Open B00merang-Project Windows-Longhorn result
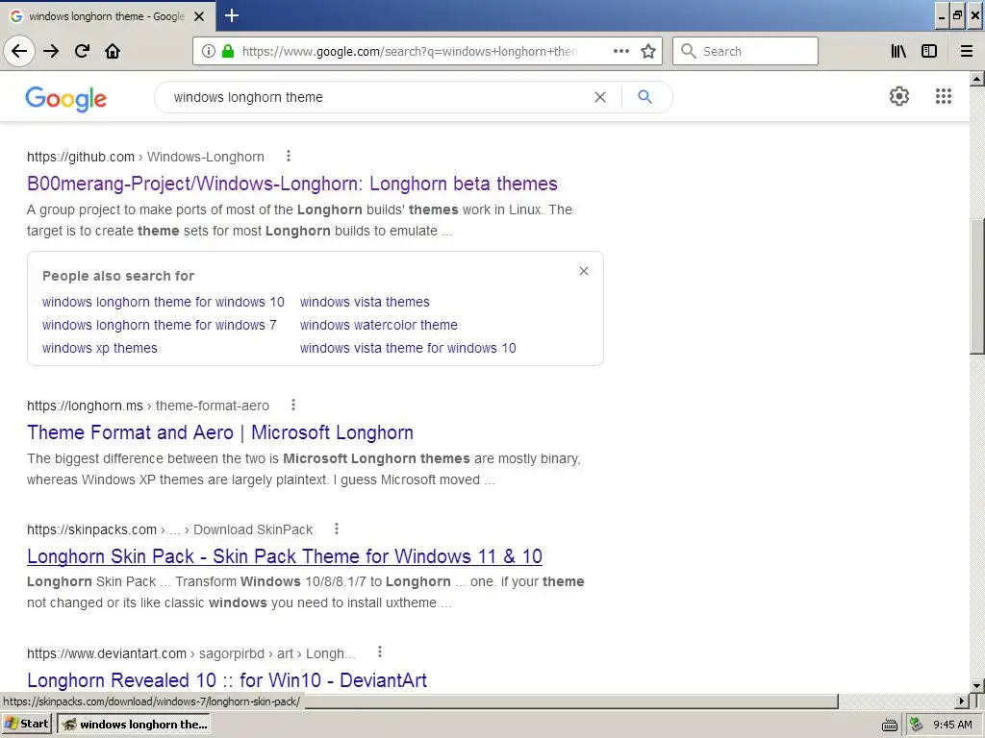 [x=292, y=184]
